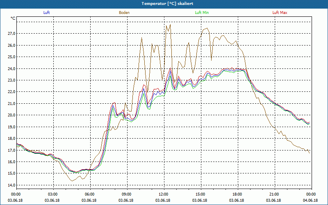Click the green Luft Min legend label
Screen dimensions: 328x205
coord(202,13)
